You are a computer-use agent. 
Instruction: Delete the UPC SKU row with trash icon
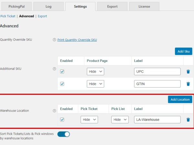(188, 72)
